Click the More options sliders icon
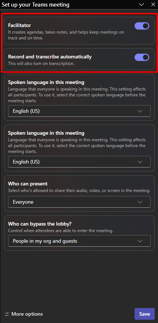Screen dimensions: 158x323 tap(7, 314)
